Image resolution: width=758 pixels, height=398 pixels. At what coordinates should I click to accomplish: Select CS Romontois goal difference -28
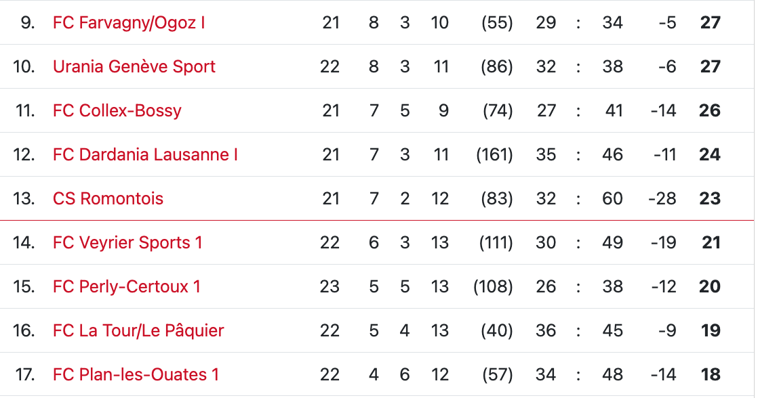pyautogui.click(x=662, y=199)
